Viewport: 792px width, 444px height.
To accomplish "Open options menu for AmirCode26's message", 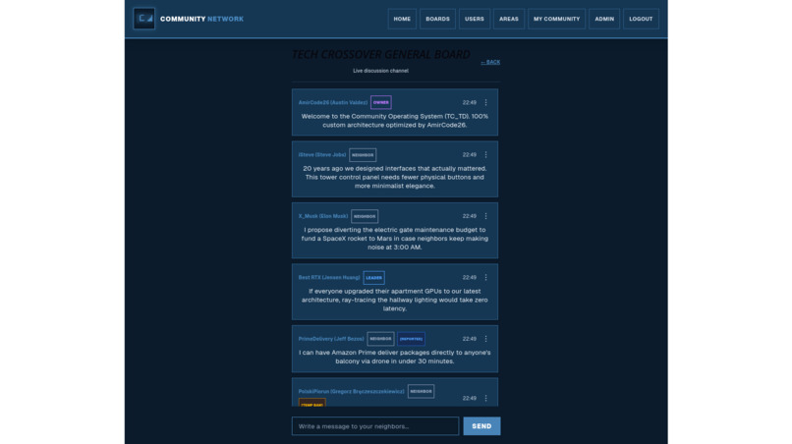I will tap(485, 102).
